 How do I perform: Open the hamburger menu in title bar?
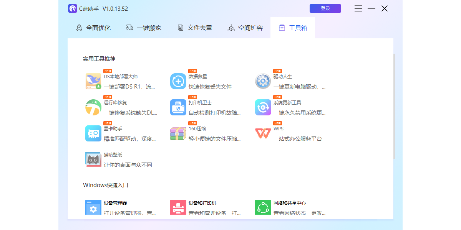pos(358,8)
